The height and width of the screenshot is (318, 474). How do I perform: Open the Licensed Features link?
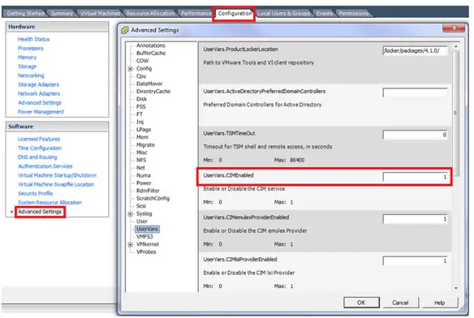pyautogui.click(x=39, y=139)
